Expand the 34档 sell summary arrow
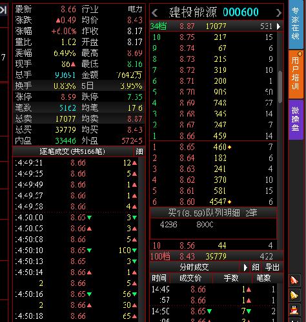 278,26
